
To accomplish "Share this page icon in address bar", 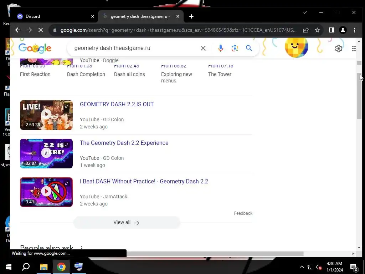I will coord(305,30).
